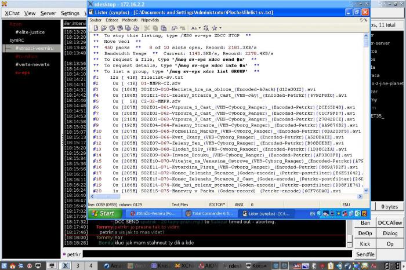Switch to desktop 3 in KDE pager

[77, 265]
